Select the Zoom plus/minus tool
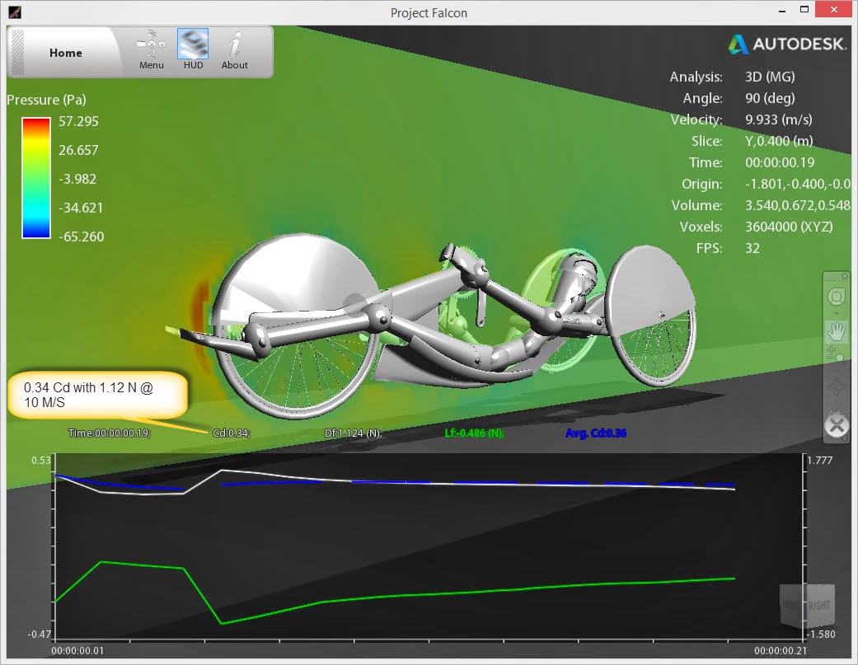This screenshot has height=665, width=858. [835, 353]
